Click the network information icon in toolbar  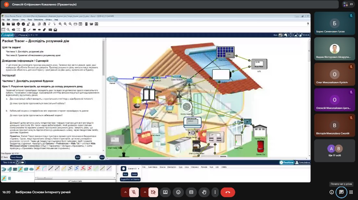(x=23, y=24)
